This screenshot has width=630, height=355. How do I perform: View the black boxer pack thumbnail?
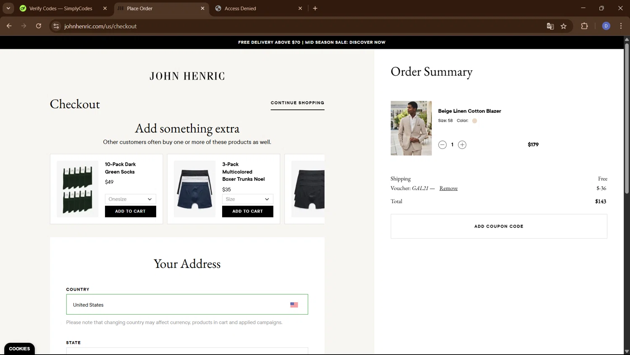click(308, 189)
